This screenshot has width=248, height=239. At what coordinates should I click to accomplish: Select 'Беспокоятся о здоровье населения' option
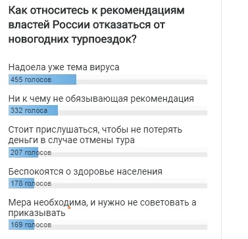tap(86, 171)
